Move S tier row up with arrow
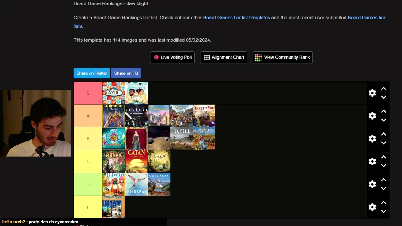This screenshot has height=226, width=402. point(383,89)
